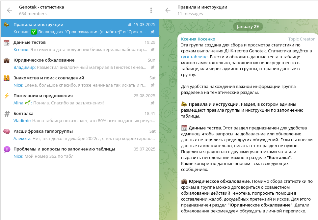Click Vladimir preview about 80% in Болталка
Image resolution: width=318 pixels, height=220 pixels.
pos(84,121)
